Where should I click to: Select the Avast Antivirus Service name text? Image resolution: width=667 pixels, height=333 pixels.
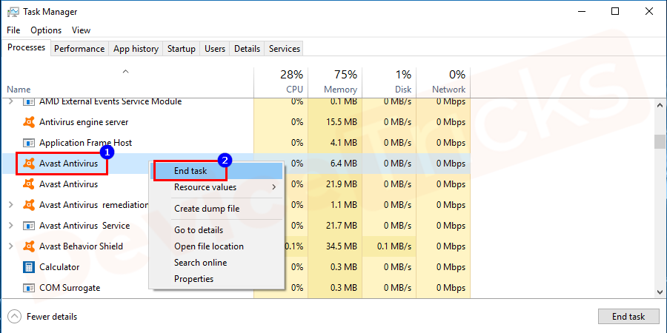point(84,226)
